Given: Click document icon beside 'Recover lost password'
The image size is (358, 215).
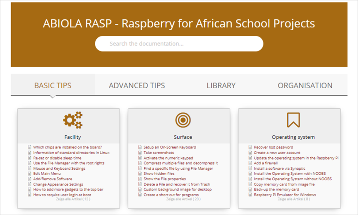Looking at the screenshot, I should [x=250, y=147].
